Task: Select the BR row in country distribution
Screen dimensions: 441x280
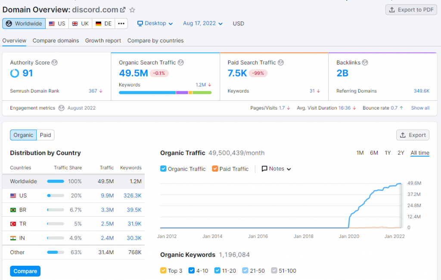Action: pyautogui.click(x=73, y=209)
